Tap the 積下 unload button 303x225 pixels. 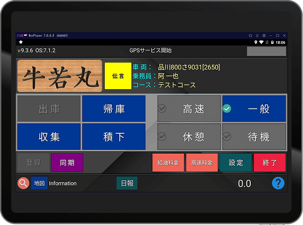(x=114, y=137)
